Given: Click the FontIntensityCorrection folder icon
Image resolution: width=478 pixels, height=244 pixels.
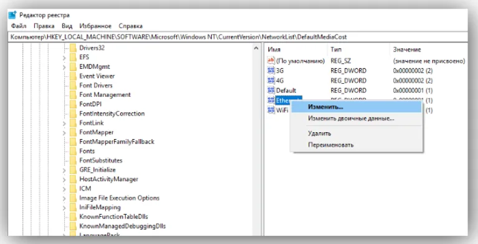Looking at the screenshot, I should pyautogui.click(x=73, y=114).
